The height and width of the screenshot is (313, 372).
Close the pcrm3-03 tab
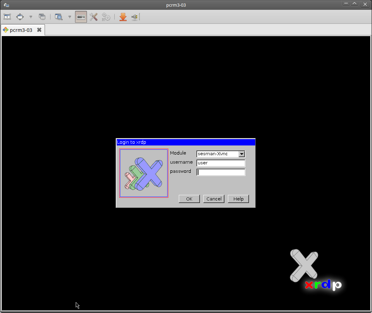click(39, 30)
